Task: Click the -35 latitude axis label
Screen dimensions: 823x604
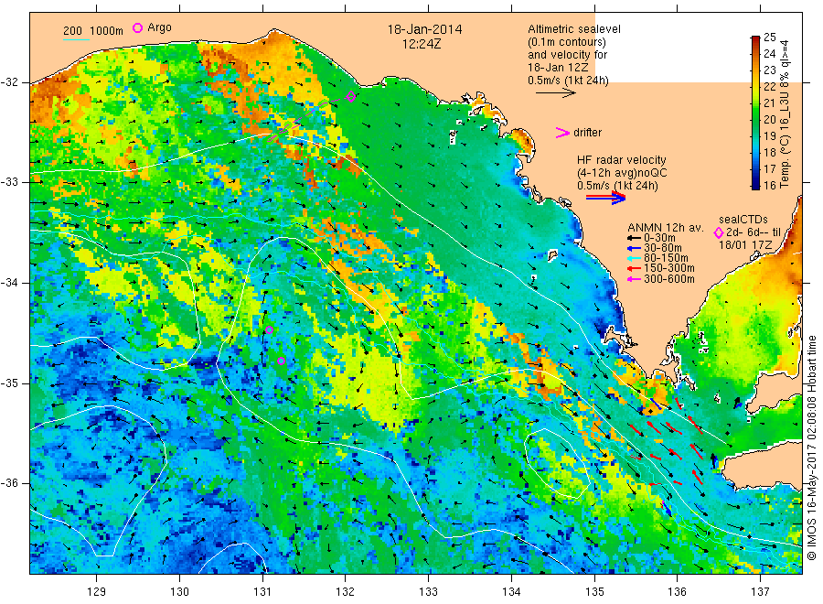Action: click(x=9, y=383)
